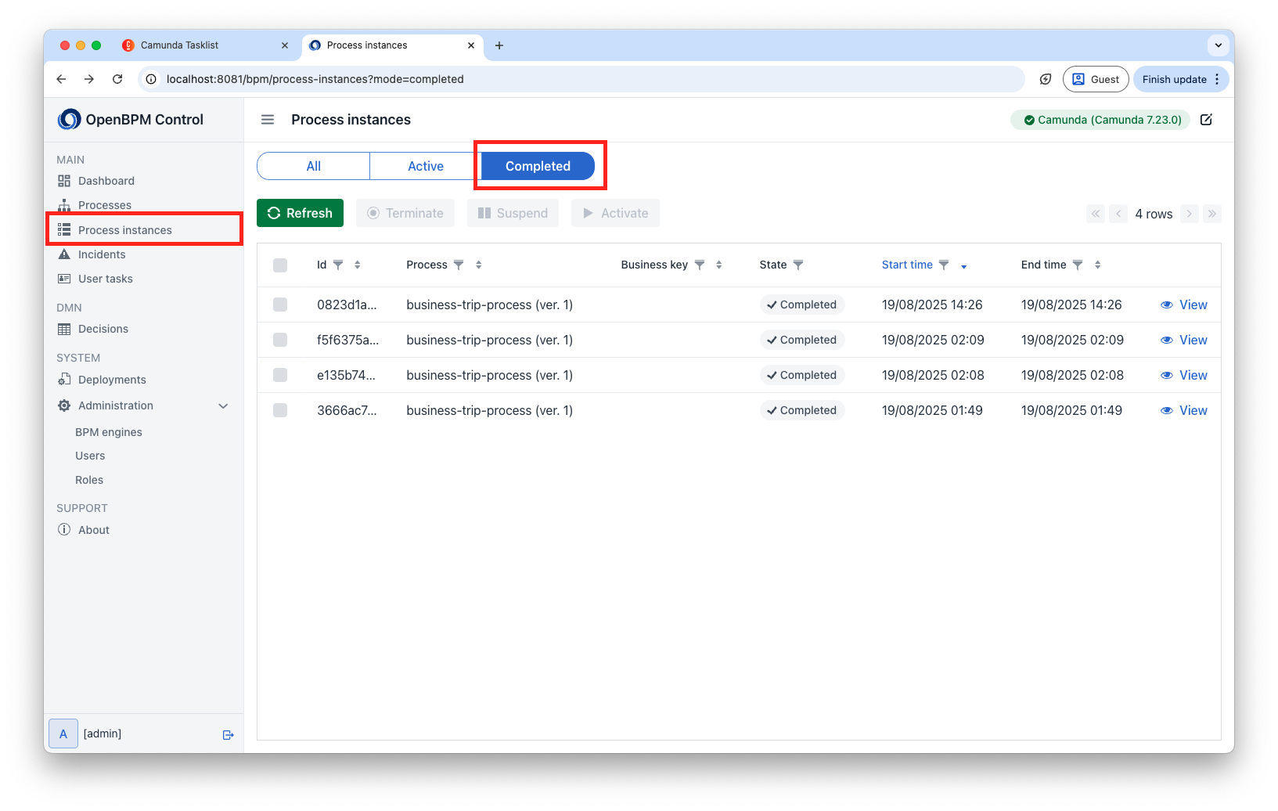Click the Id column filter icon
Viewport: 1278px width, 811px height.
pos(338,265)
